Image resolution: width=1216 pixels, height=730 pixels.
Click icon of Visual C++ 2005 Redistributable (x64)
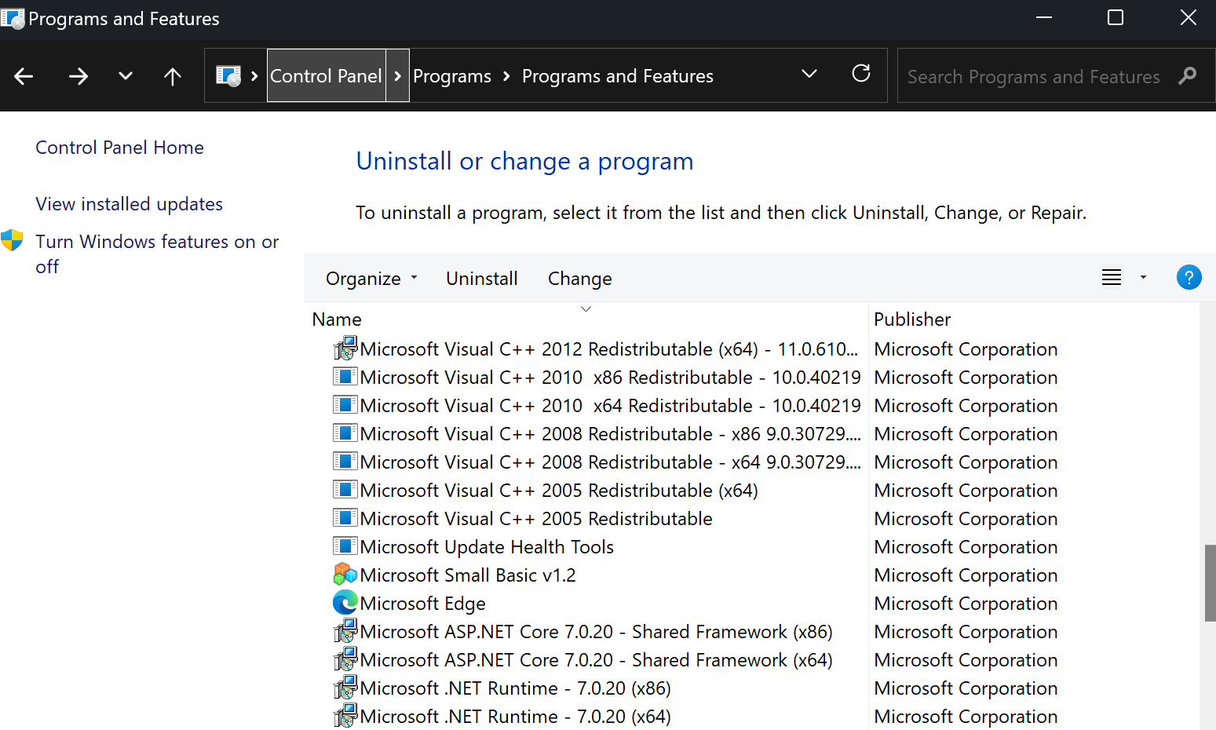[x=345, y=489]
